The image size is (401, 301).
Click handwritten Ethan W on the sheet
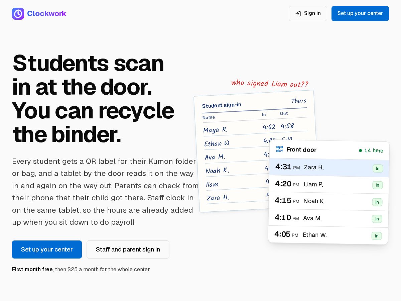tap(217, 143)
